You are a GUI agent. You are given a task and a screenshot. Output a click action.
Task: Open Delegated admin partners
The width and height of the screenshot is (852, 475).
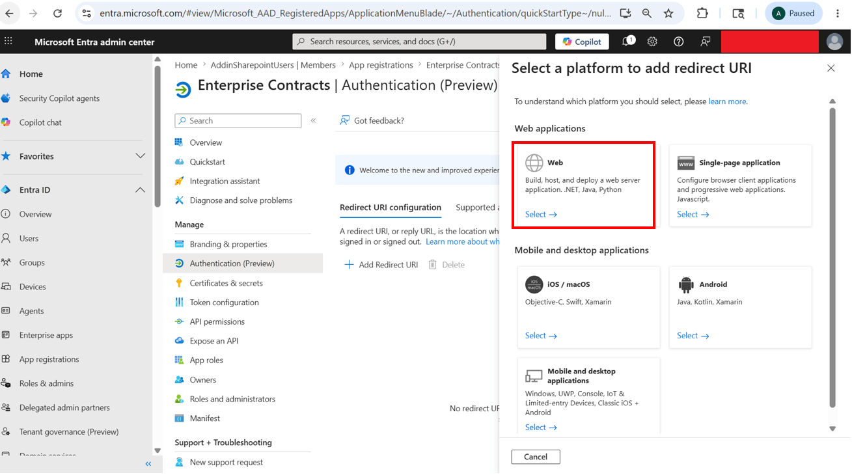coord(64,407)
